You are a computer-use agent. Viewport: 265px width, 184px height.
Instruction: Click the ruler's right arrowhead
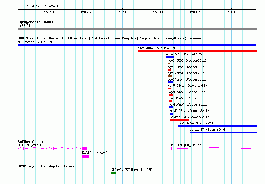point(256,9)
